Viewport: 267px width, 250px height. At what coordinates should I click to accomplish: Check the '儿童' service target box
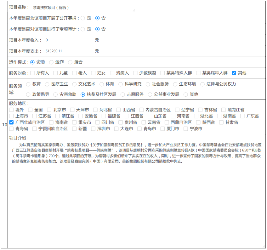[x=55, y=73]
